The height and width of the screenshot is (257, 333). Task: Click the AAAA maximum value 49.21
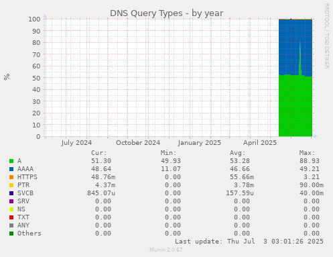310,169
